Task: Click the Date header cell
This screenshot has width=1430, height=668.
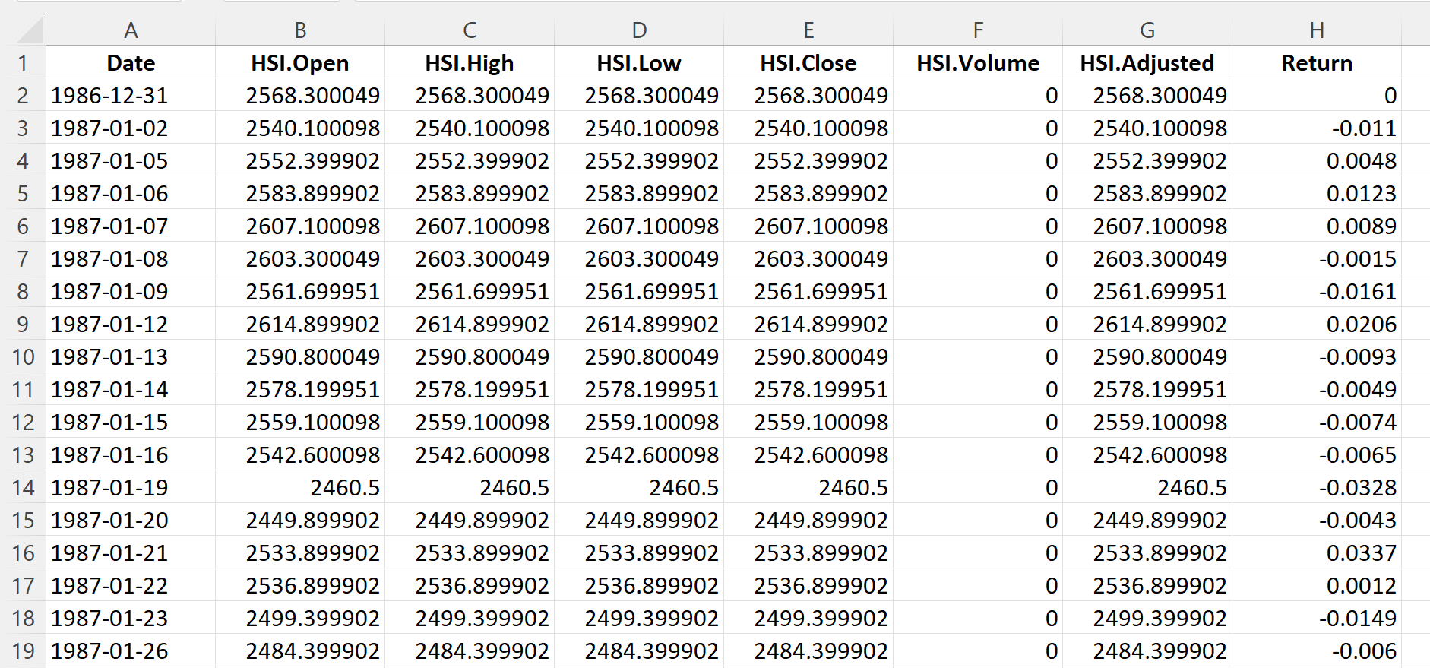Action: [131, 62]
